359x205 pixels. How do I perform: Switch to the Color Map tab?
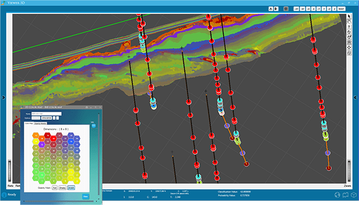[29, 123]
